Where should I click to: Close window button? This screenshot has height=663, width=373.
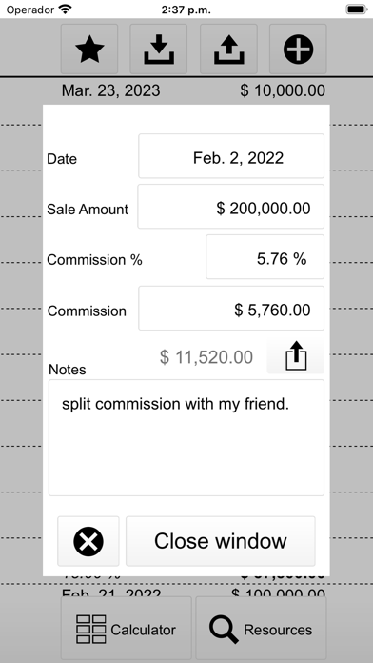click(221, 541)
